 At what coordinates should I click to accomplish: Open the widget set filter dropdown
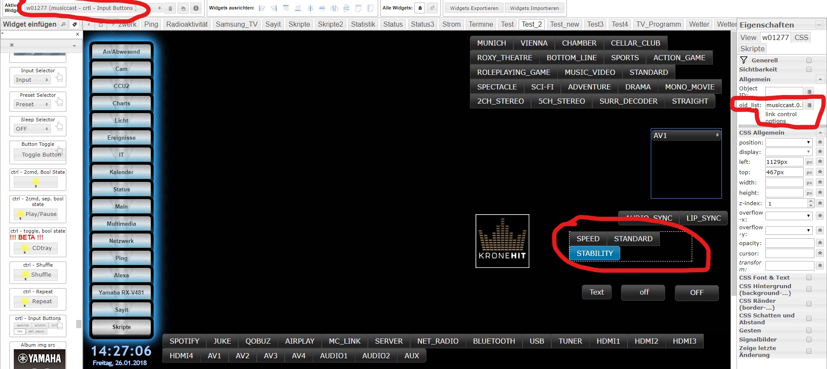pyautogui.click(x=41, y=45)
